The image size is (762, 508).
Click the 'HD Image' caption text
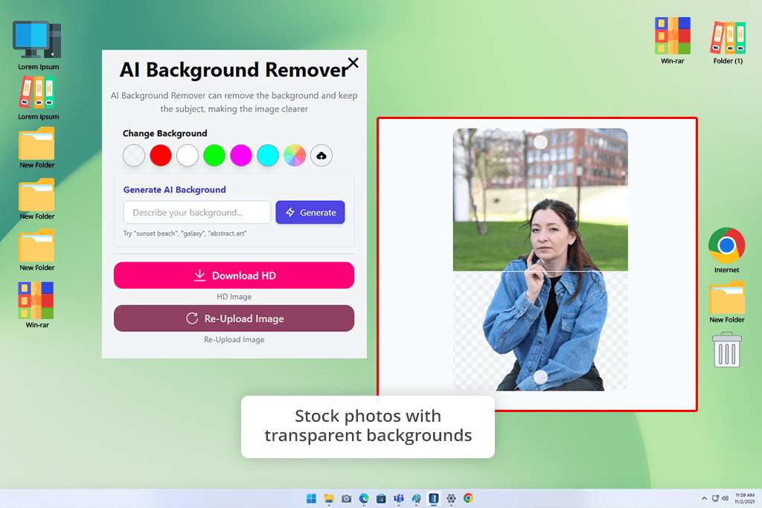pyautogui.click(x=234, y=297)
